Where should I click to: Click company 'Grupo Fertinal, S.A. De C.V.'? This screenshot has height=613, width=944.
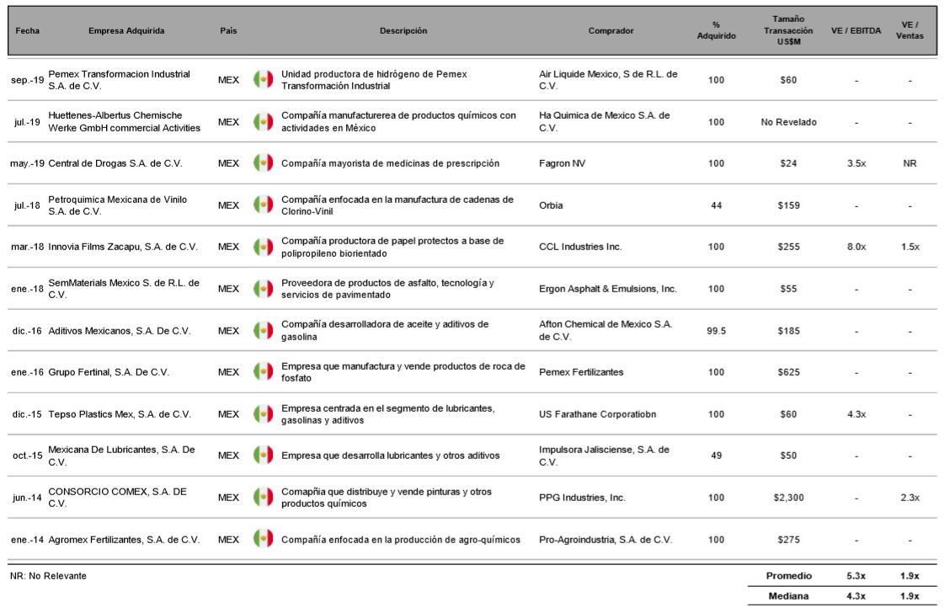coord(109,372)
